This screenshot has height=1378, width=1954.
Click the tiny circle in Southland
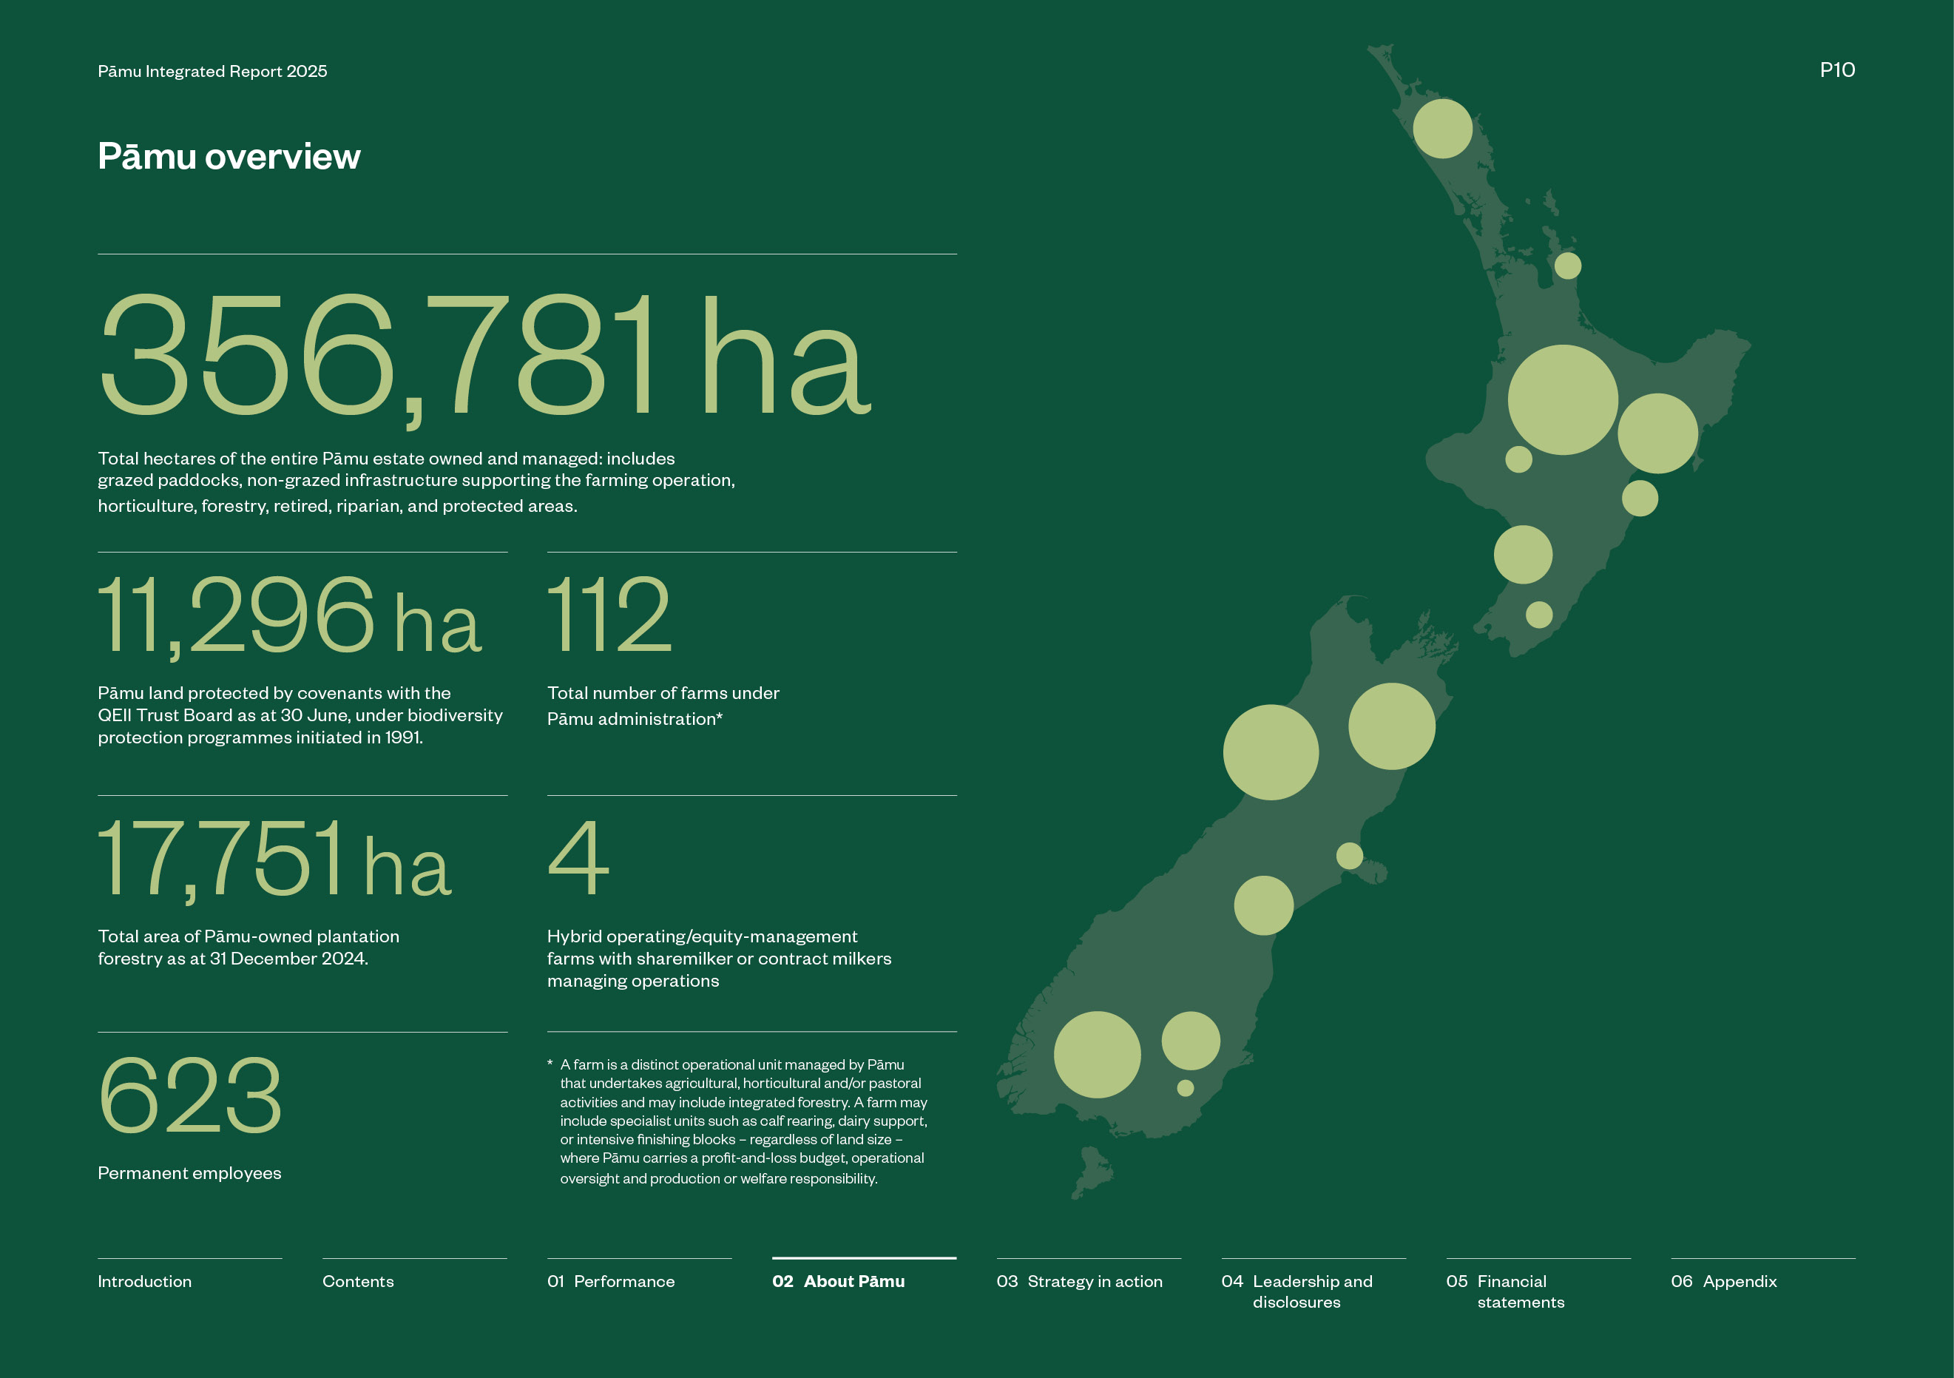click(x=1185, y=1088)
